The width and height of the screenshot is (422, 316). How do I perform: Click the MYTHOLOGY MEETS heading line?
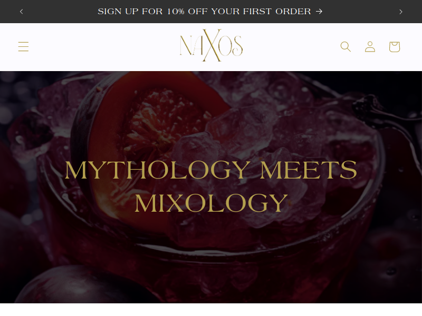tap(210, 170)
